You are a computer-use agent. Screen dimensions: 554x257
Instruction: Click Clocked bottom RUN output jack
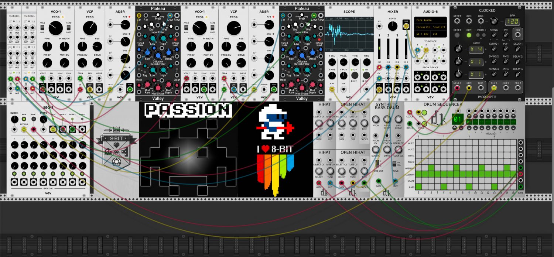click(469, 88)
